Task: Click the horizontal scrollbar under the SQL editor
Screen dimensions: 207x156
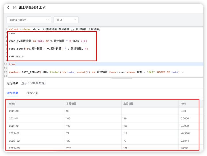Action: [122, 78]
